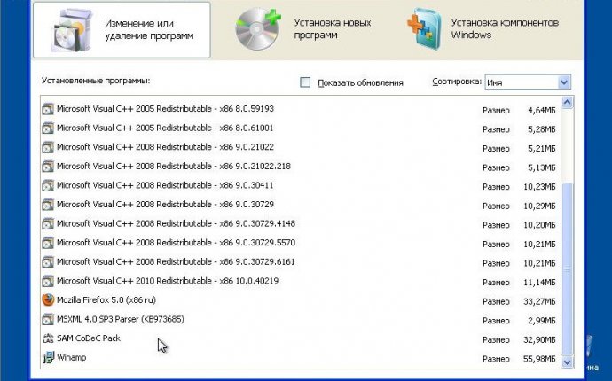Click the Winamp icon

click(48, 357)
